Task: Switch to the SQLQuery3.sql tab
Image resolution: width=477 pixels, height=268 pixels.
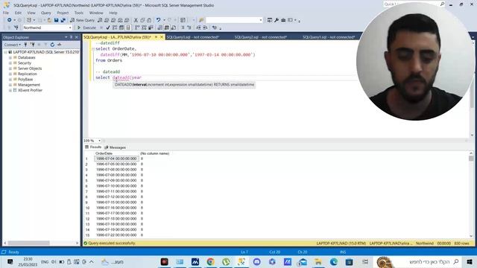Action: (193, 37)
